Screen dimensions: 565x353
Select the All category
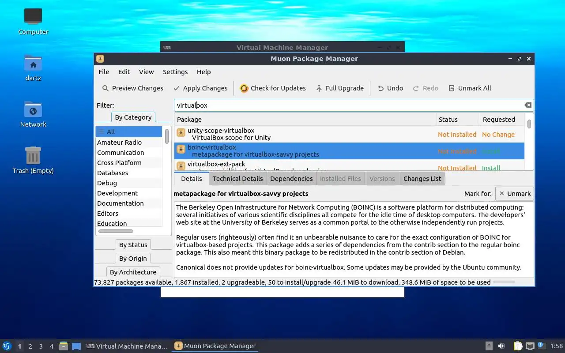tap(129, 131)
